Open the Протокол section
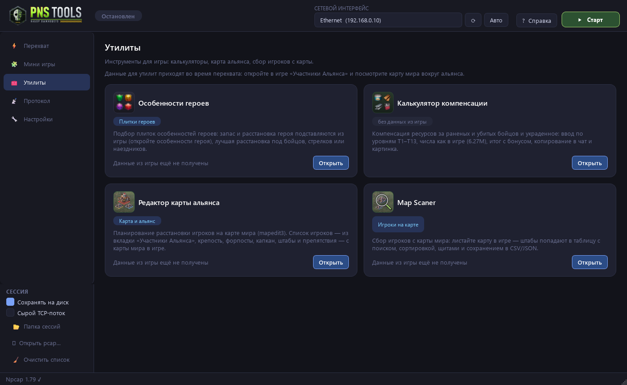The width and height of the screenshot is (627, 385). tap(47, 101)
